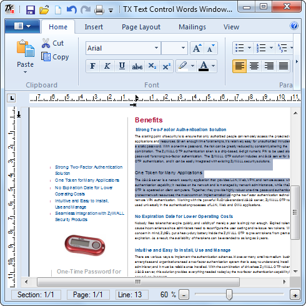Image resolution: width=306 pixels, height=306 pixels.
Task: Click the Copy button
Action: coord(55,57)
